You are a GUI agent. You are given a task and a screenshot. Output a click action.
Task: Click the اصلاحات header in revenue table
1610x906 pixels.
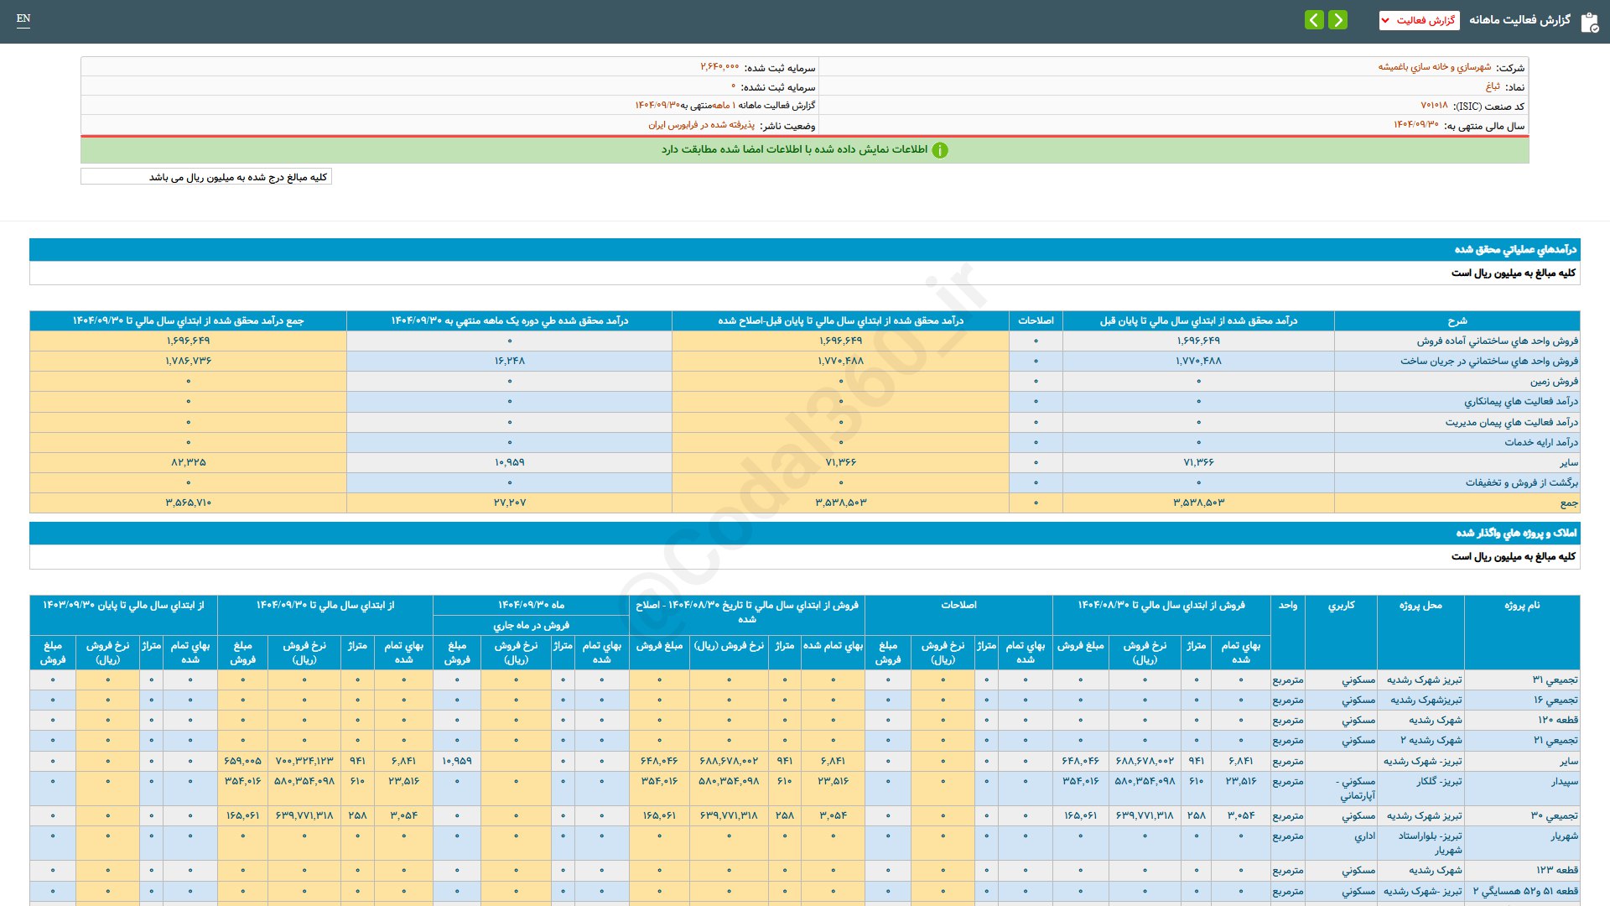coord(1036,320)
